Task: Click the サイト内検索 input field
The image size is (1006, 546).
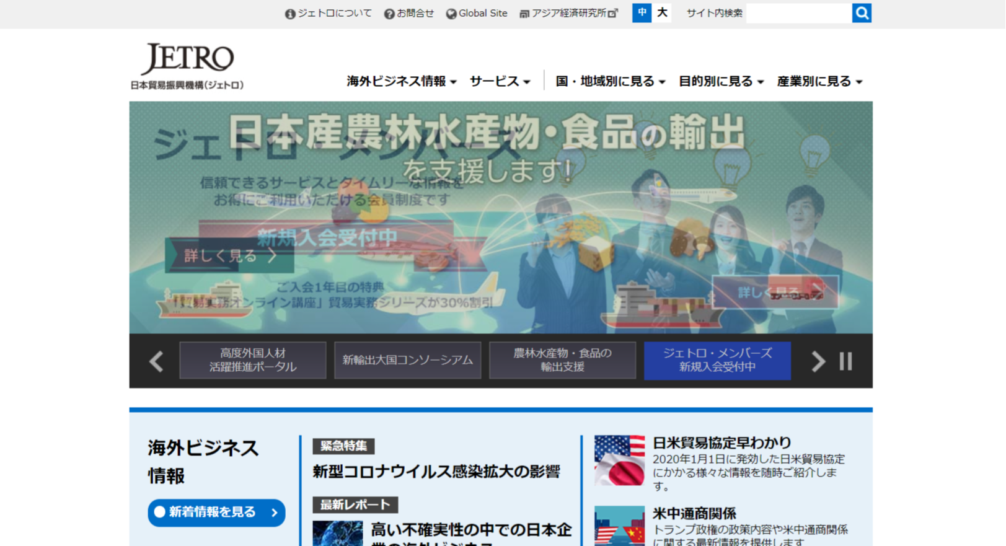Action: tap(798, 13)
